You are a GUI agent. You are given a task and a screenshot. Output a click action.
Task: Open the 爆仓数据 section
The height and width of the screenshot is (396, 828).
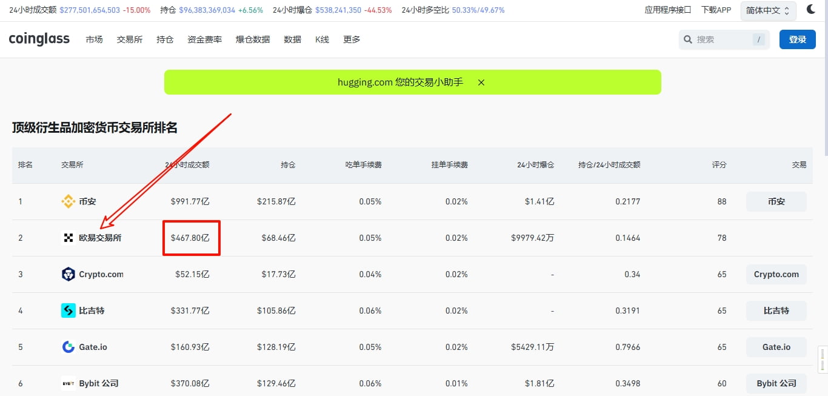pos(252,39)
